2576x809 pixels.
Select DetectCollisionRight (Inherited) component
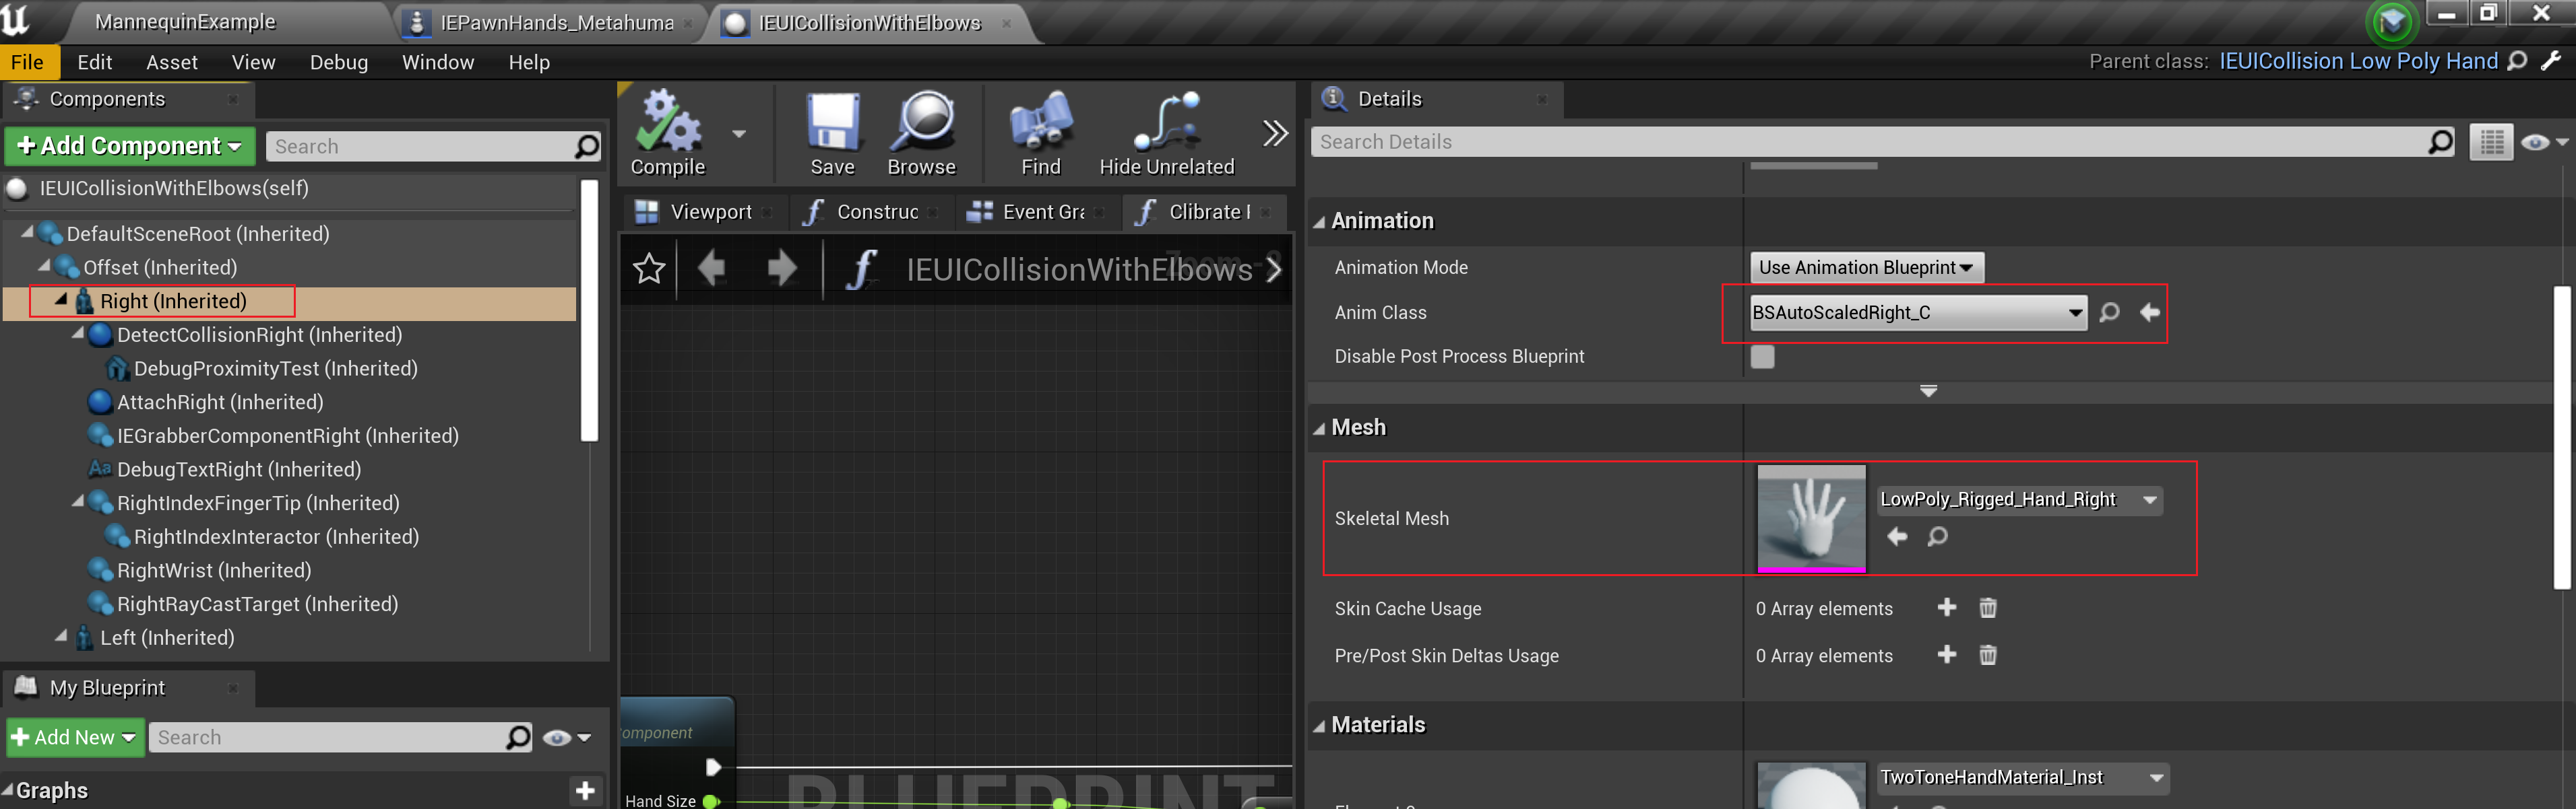[259, 335]
